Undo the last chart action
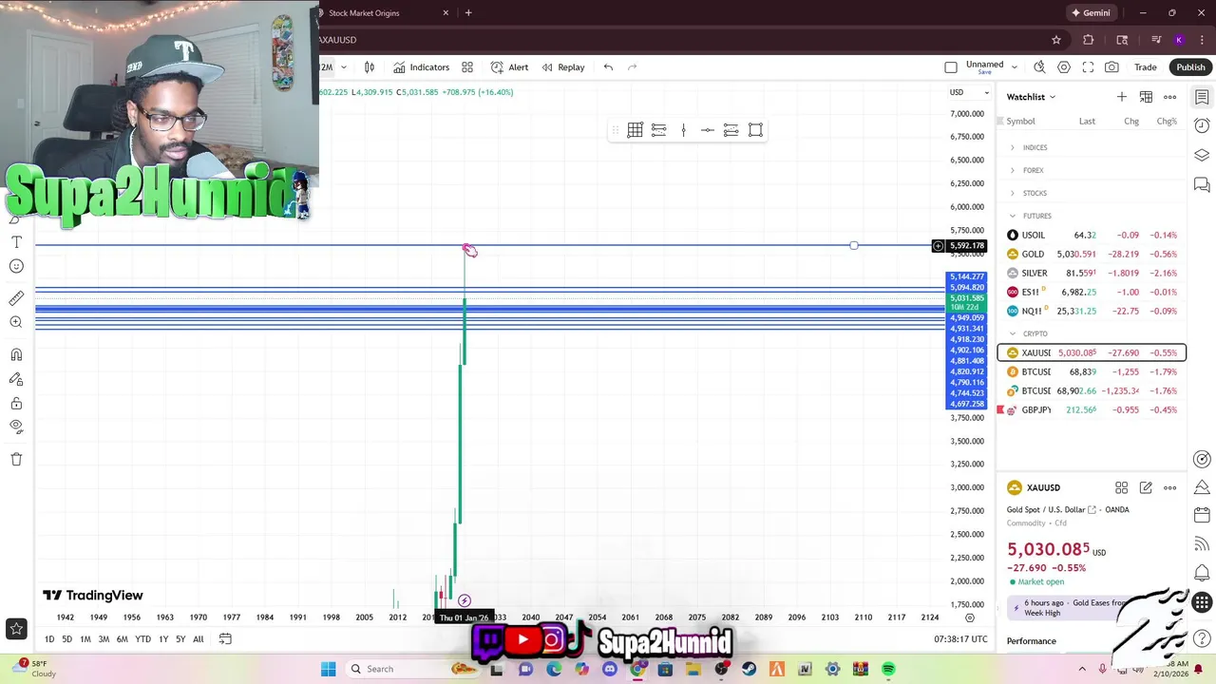 pos(608,67)
